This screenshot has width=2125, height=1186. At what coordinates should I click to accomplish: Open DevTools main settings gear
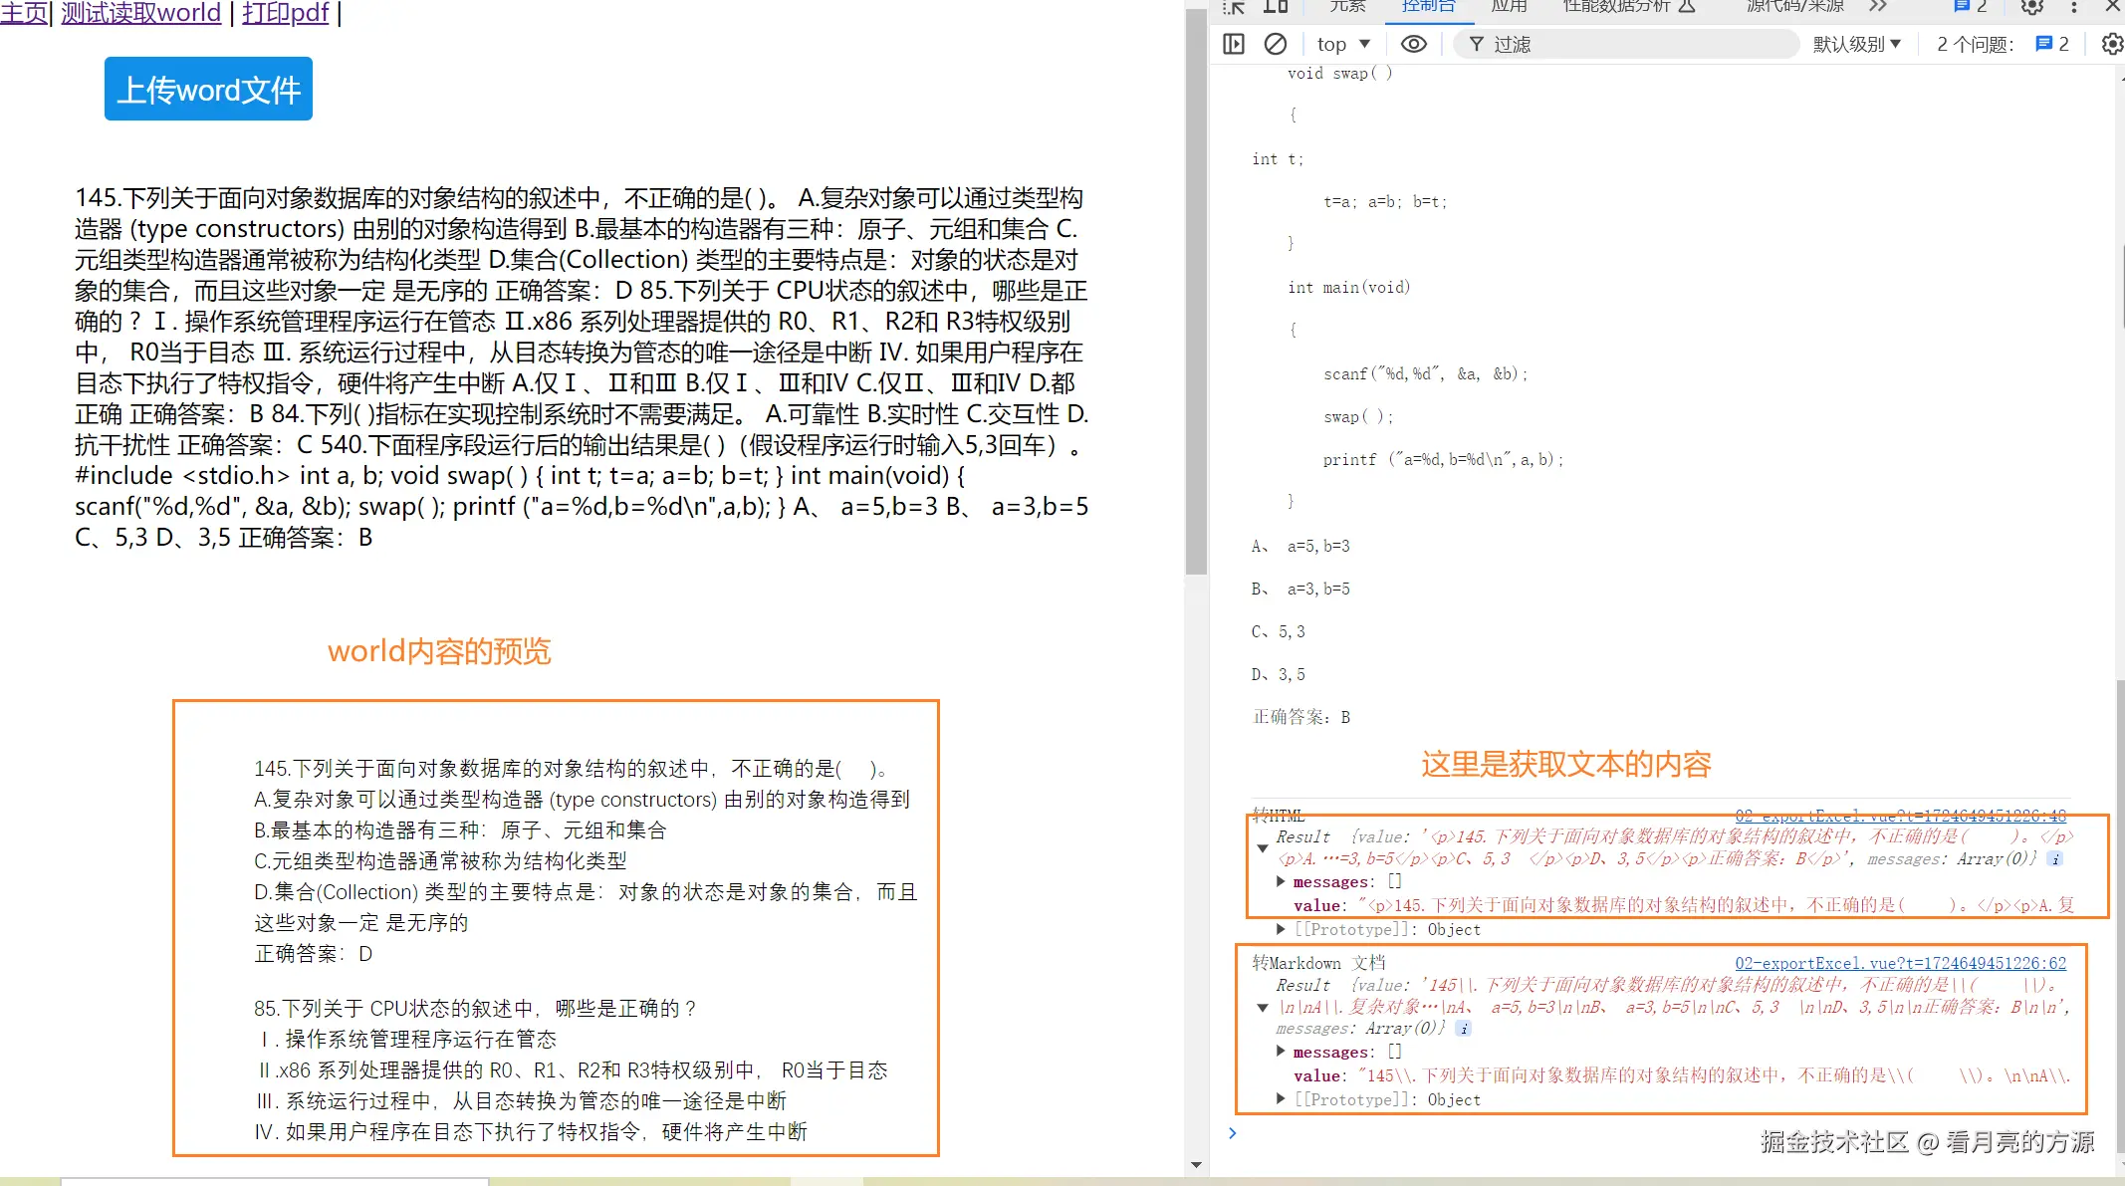[2032, 7]
